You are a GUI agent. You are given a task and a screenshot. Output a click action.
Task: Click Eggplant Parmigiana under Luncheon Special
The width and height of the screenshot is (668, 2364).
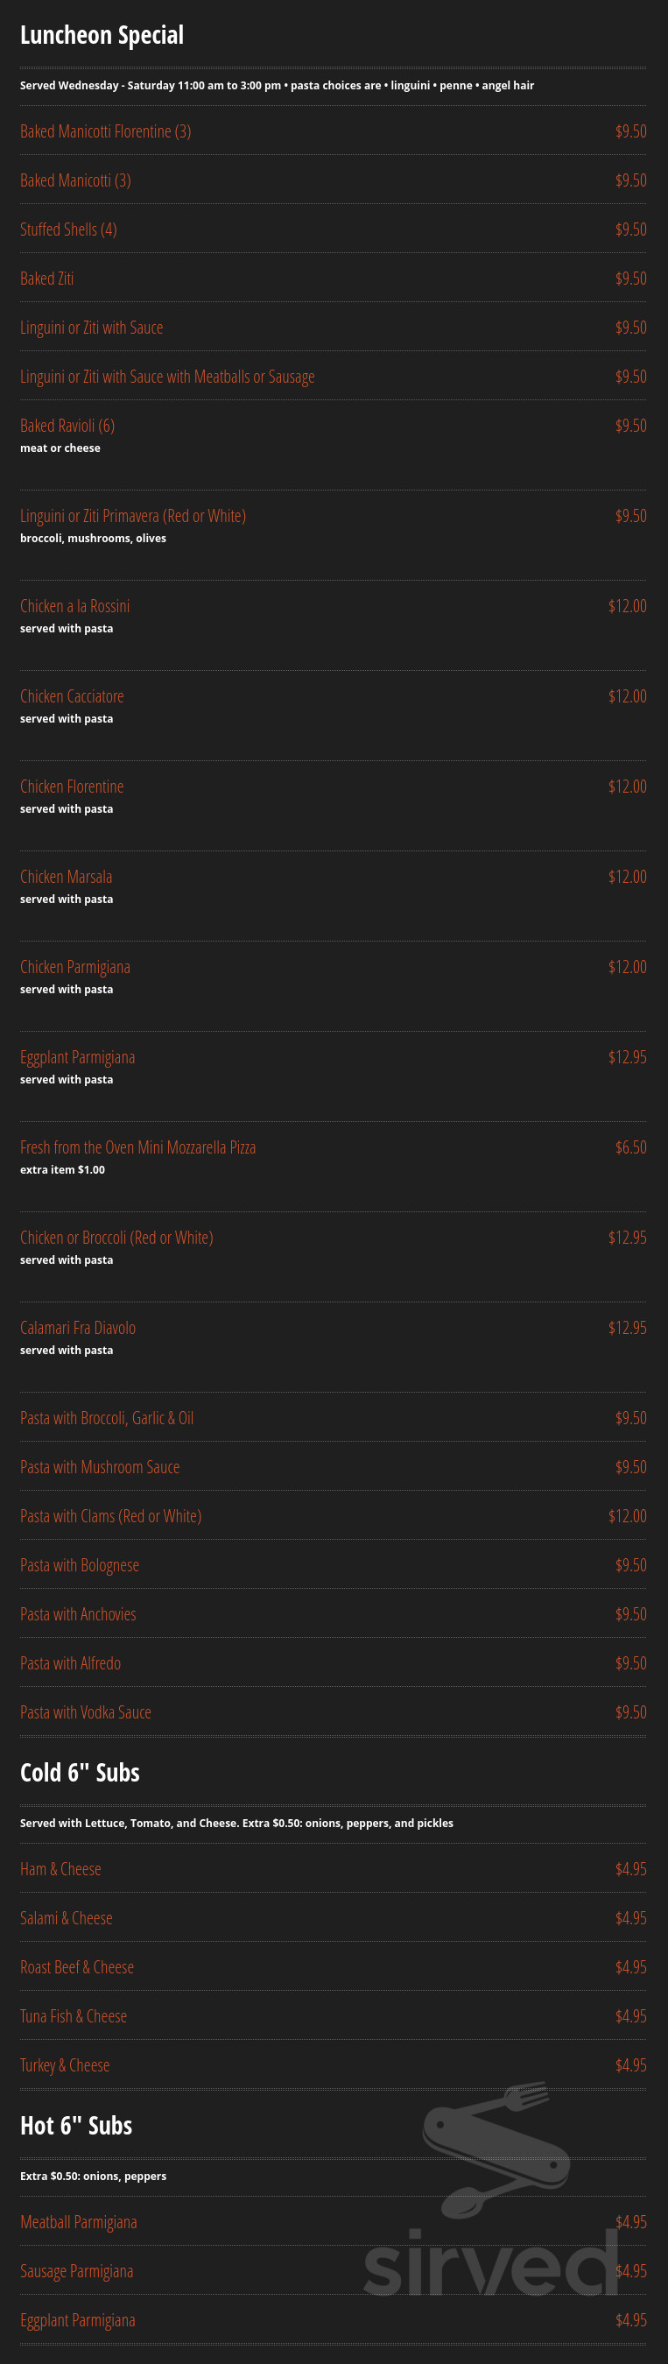(x=78, y=1057)
